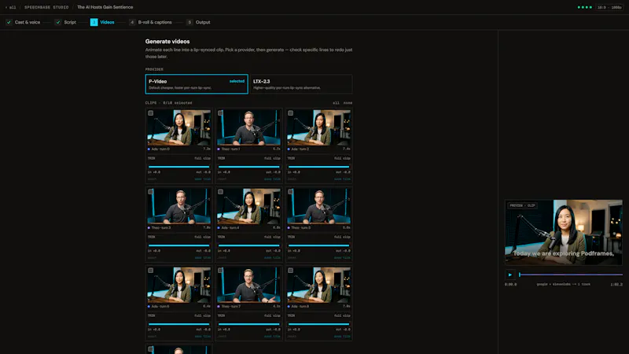
Task: Click the preview timeline scrubber
Action: [571, 275]
